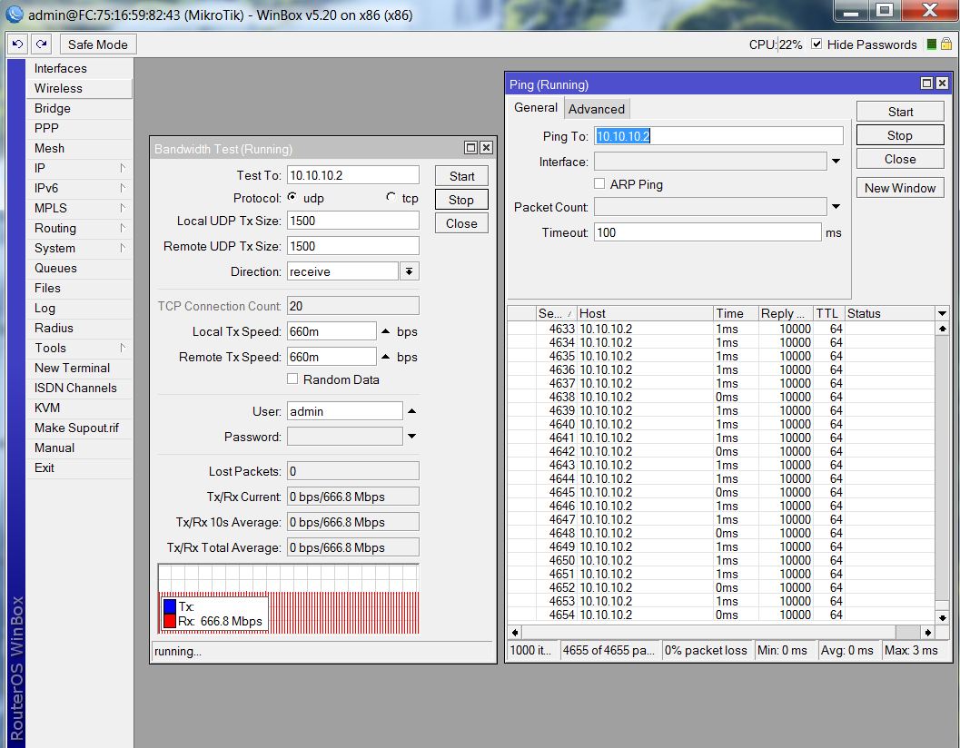Maximize the Ping window

(x=927, y=84)
